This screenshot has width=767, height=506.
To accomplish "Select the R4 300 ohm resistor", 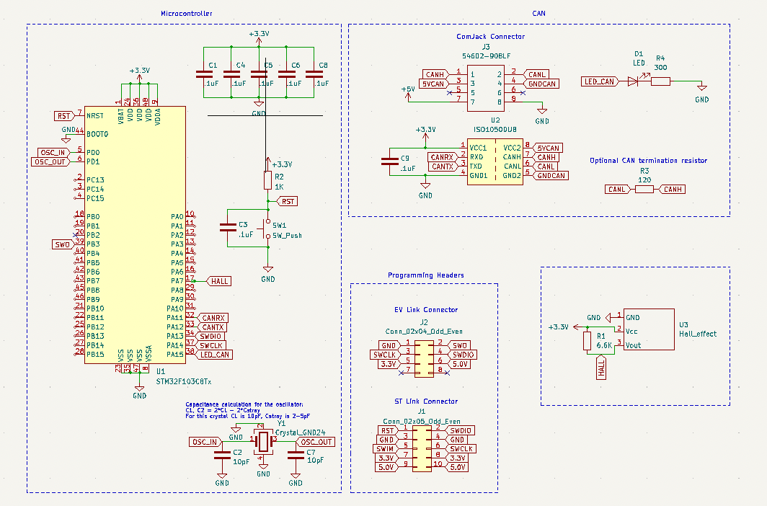I will click(660, 81).
